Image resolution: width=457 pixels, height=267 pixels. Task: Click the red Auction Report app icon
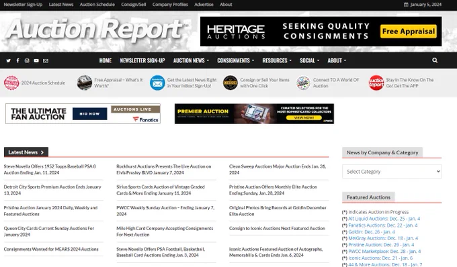(376, 83)
